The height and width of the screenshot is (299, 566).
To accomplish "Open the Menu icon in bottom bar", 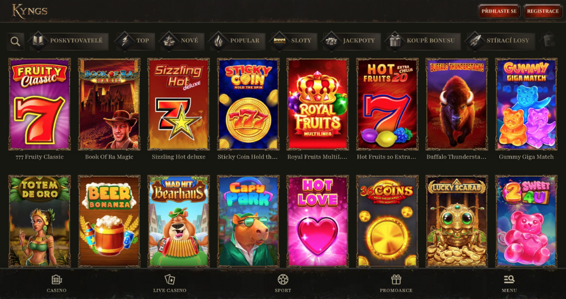I will coord(509,279).
